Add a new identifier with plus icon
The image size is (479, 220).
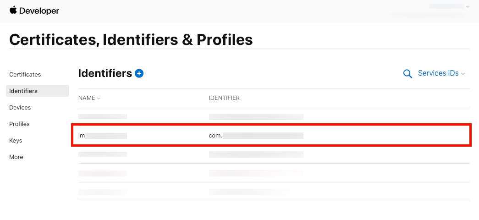point(139,73)
